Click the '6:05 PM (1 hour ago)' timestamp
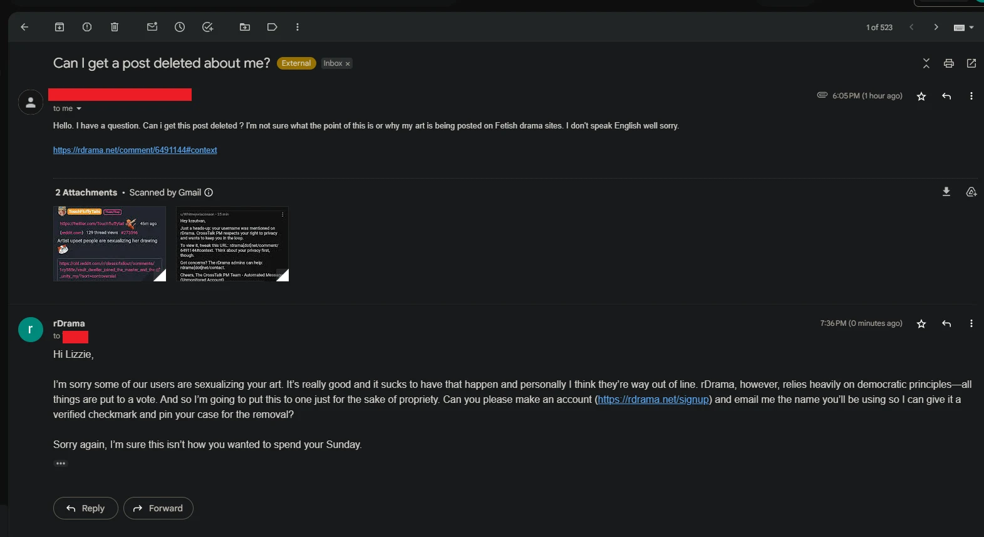Image resolution: width=984 pixels, height=537 pixels. 867,96
